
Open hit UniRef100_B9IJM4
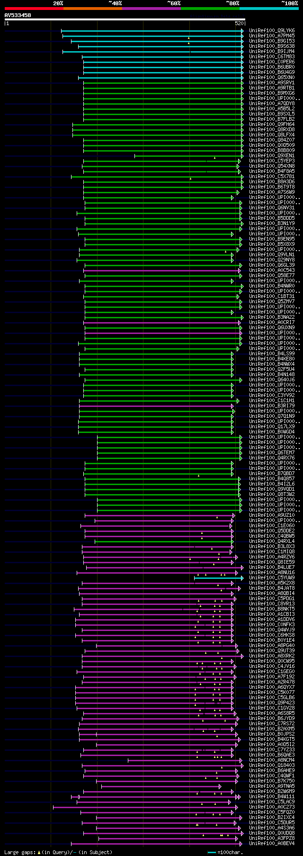272,52
